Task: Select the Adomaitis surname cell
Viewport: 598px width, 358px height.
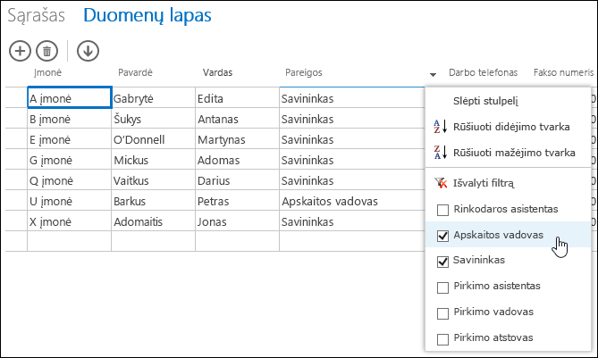Action: (x=154, y=221)
